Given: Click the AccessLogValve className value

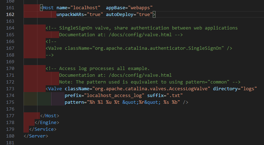Looking at the screenshot, I should [151, 89].
